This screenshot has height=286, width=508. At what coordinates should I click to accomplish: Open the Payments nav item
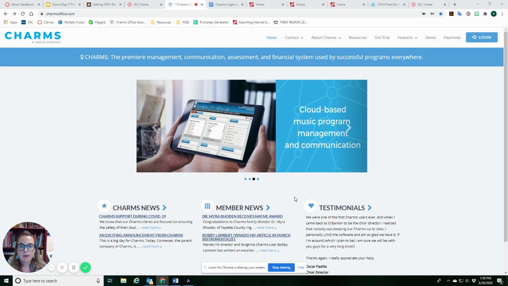tap(452, 37)
